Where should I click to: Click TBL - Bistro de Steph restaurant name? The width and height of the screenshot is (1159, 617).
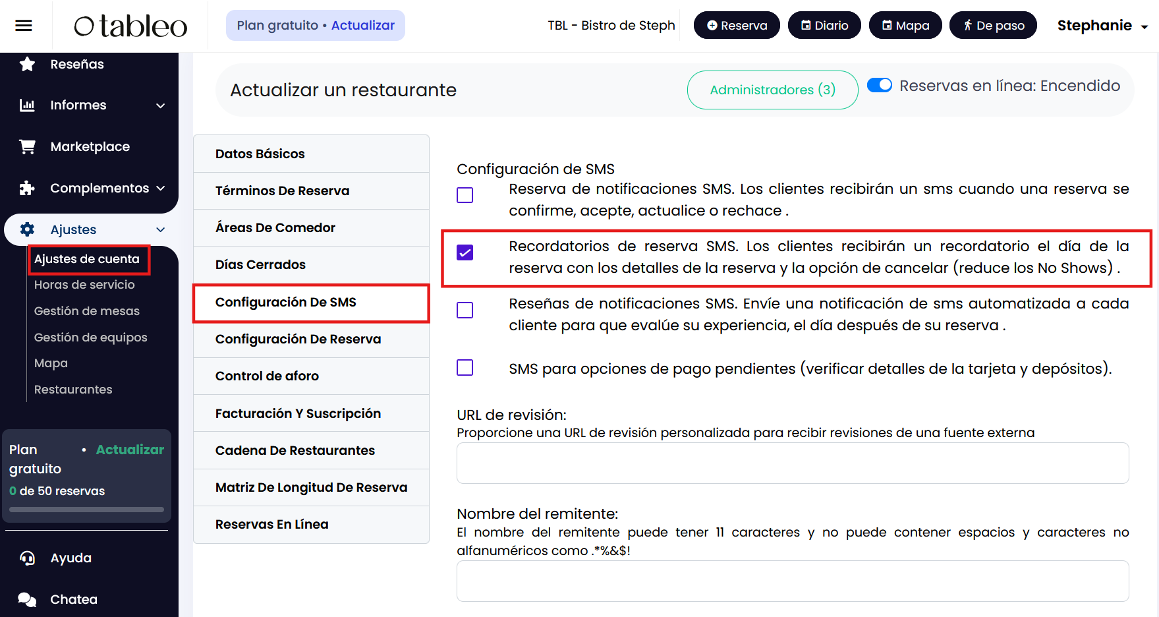click(611, 25)
